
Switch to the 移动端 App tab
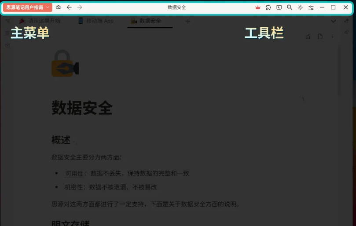pyautogui.click(x=96, y=21)
